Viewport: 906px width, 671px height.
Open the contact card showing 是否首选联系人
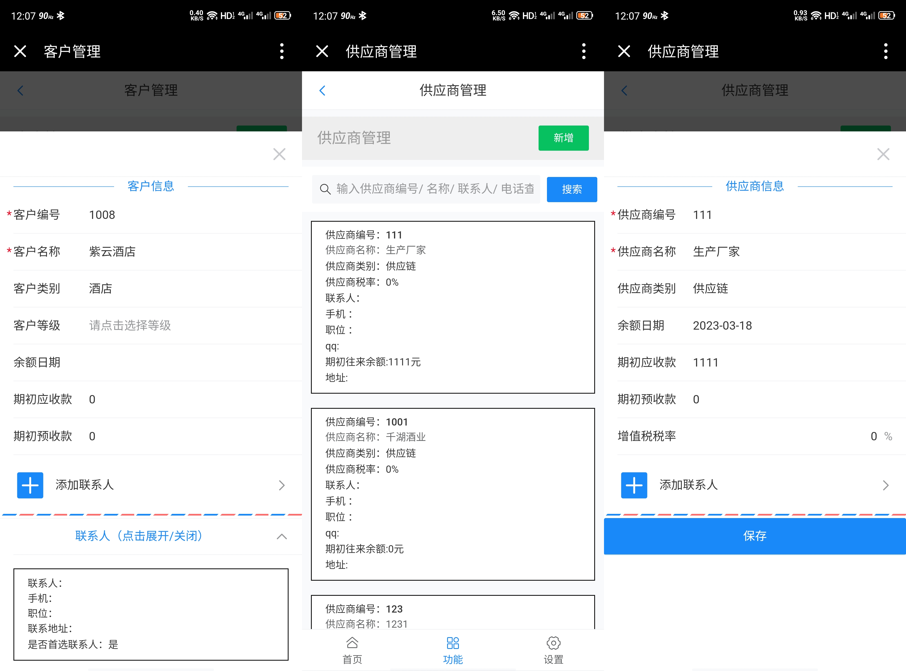point(151,615)
